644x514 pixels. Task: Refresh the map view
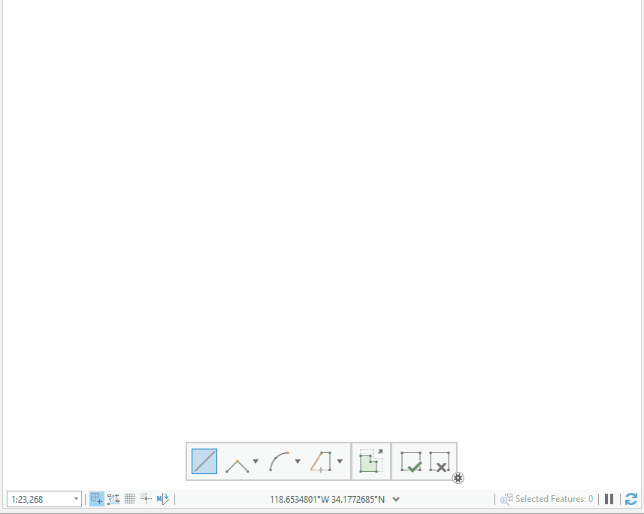coord(631,499)
